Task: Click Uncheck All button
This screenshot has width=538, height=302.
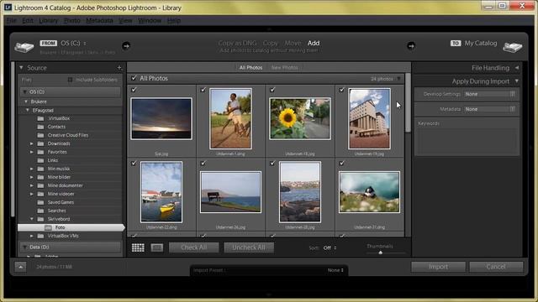Action: coord(249,247)
